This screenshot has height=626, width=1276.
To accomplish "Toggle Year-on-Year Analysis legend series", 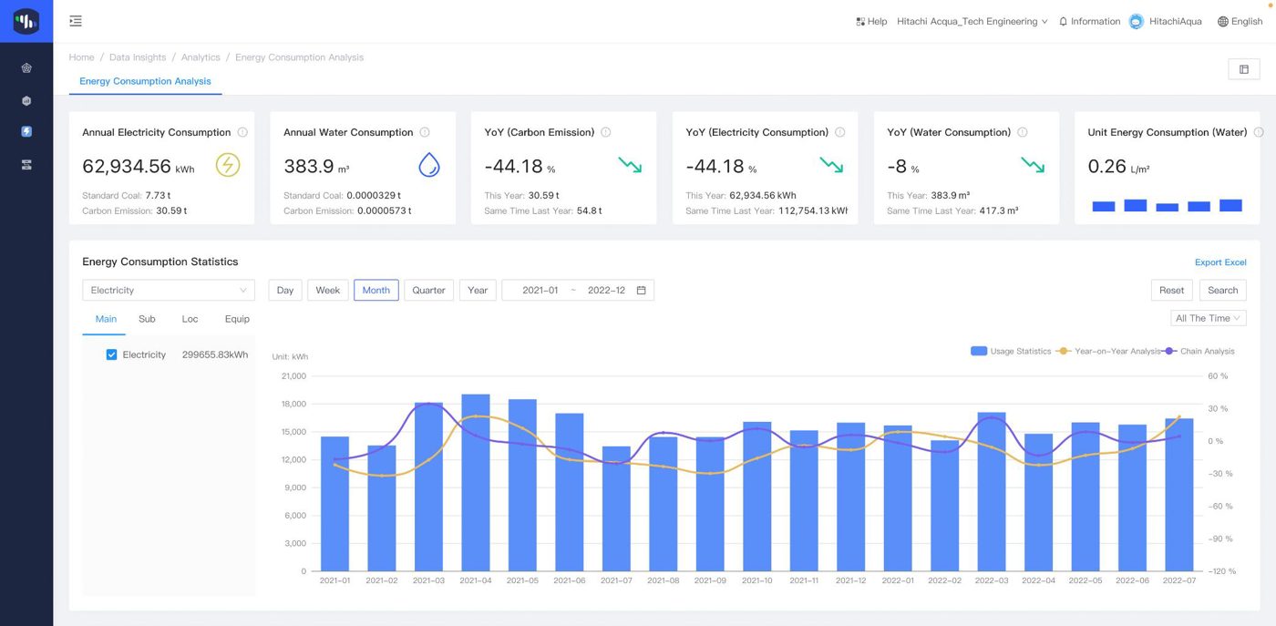I will [x=1108, y=351].
